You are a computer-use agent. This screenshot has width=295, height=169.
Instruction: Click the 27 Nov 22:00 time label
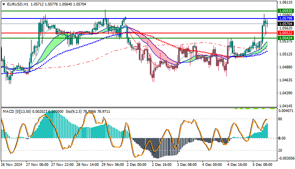point(63,165)
